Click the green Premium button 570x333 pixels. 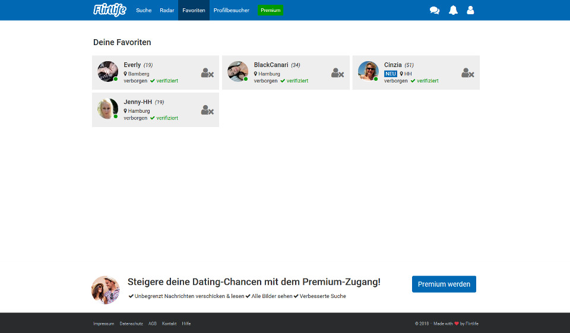[x=270, y=10]
